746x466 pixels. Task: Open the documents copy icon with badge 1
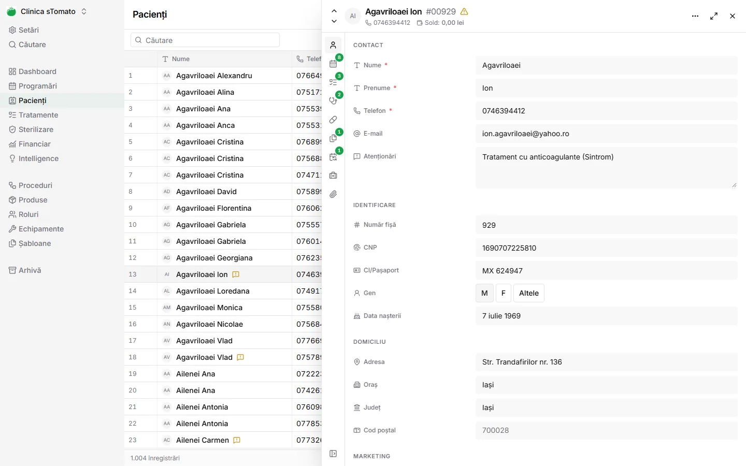click(333, 138)
